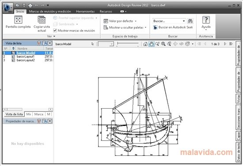This screenshot has width=243, height=166.
Task: Click the Home view icon in canvas toolbar
Action: coord(145,44)
